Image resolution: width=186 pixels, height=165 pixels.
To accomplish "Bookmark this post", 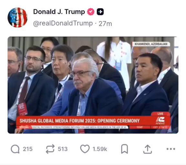I will (x=124, y=149).
